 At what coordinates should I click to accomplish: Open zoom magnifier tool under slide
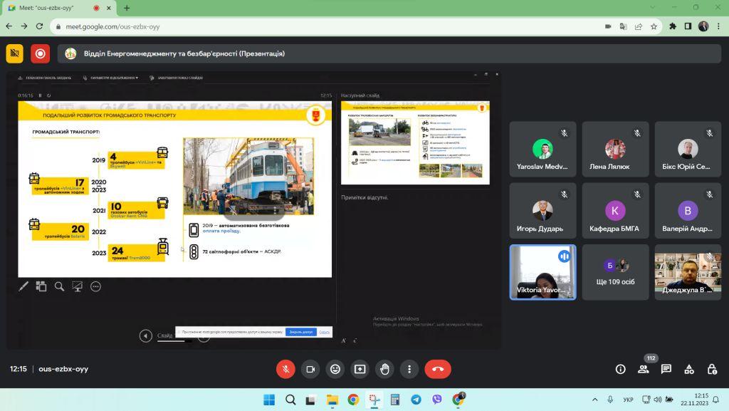[60, 286]
